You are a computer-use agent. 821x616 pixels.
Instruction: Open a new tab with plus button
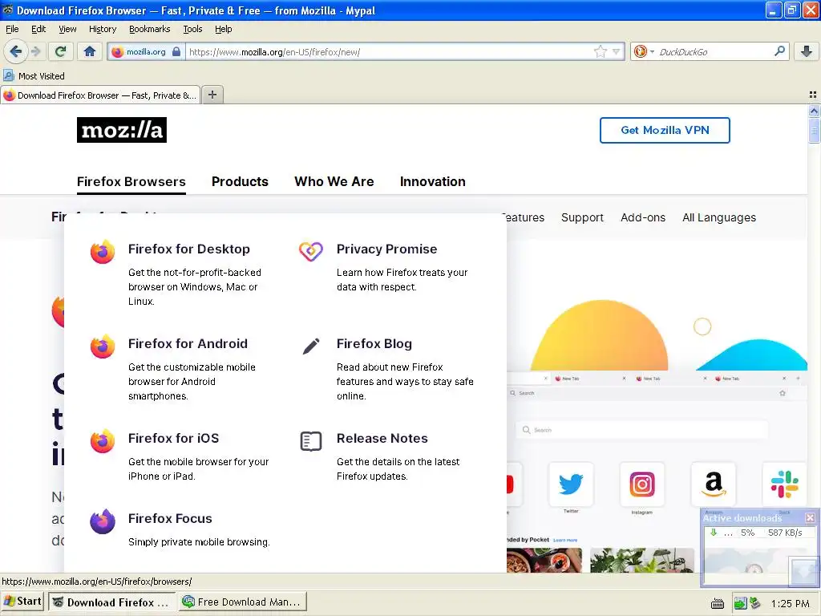pos(212,95)
